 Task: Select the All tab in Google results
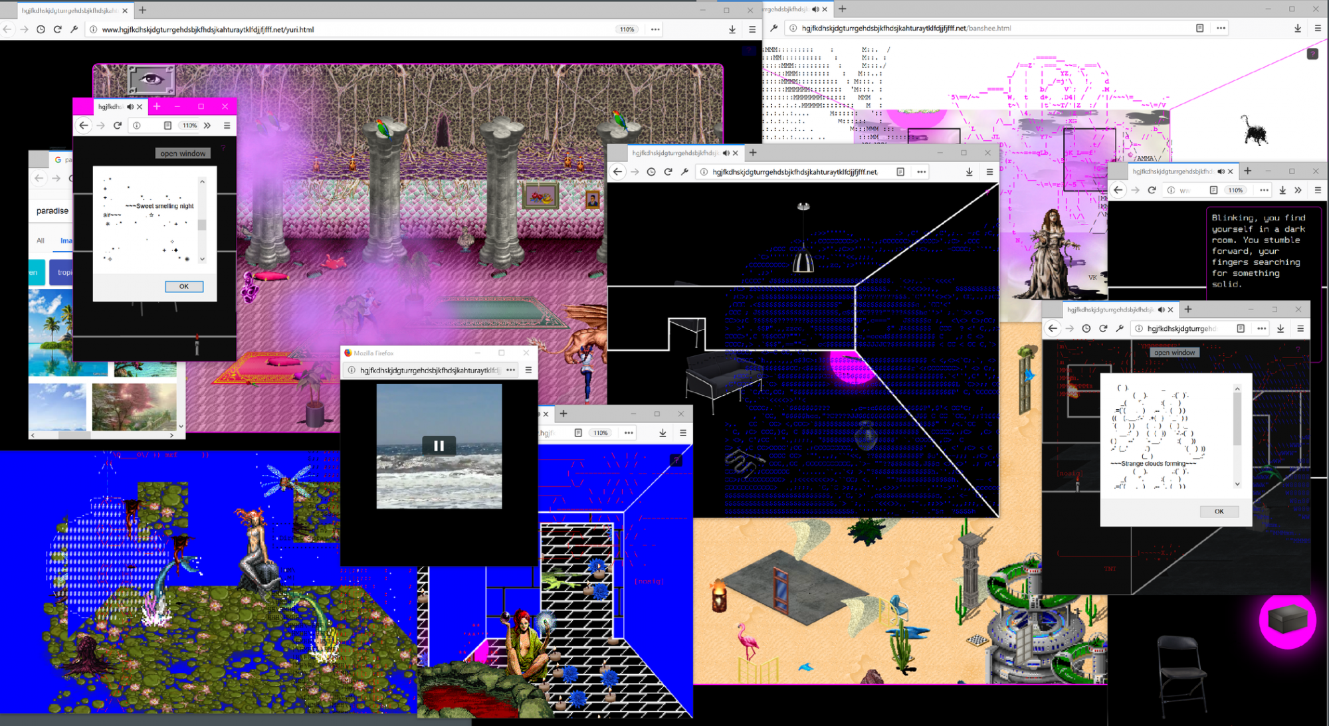point(41,240)
